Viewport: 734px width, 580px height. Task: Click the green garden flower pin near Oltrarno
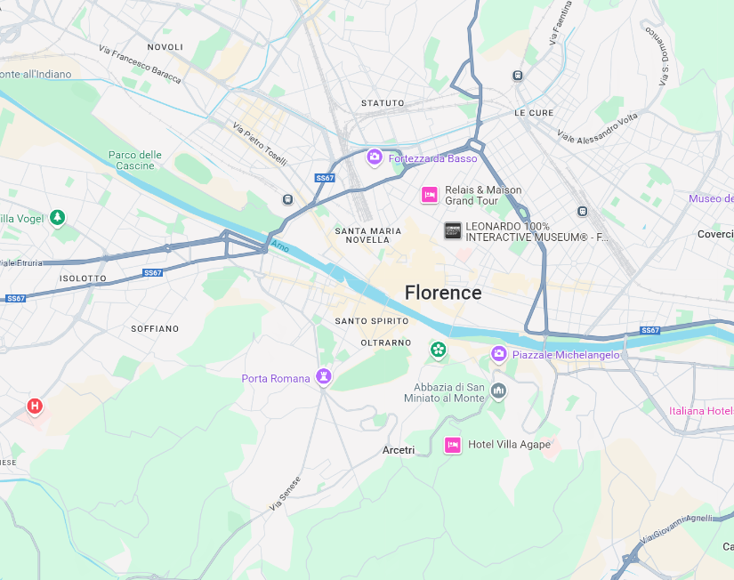coord(438,350)
